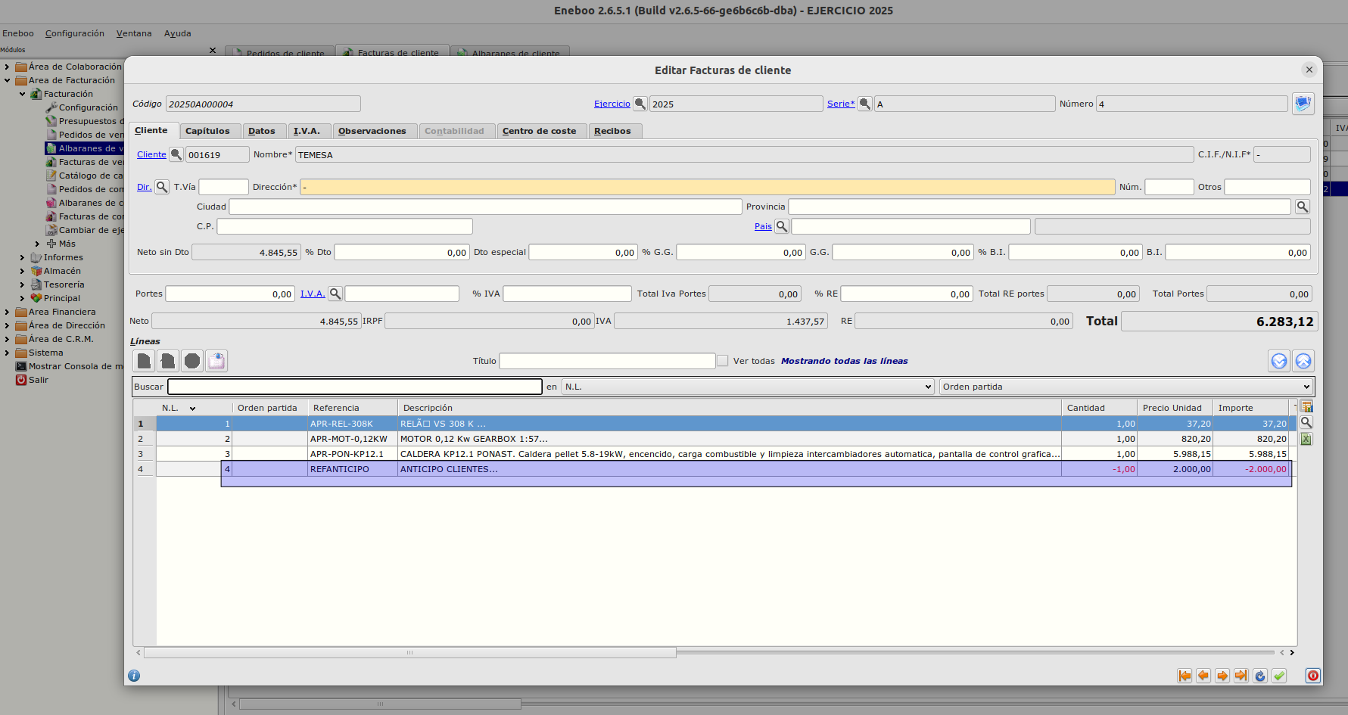Search Dir. with magnifier icon
Screen dimensions: 1348x715
click(x=162, y=187)
